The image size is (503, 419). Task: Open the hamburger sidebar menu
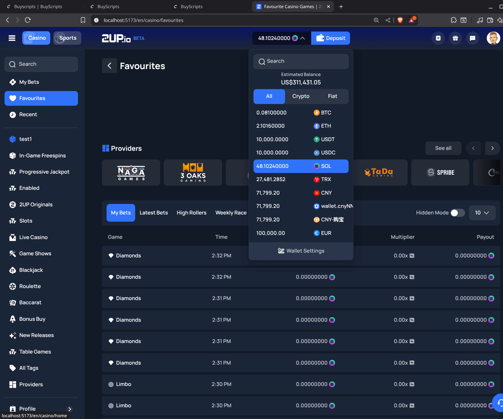12,38
